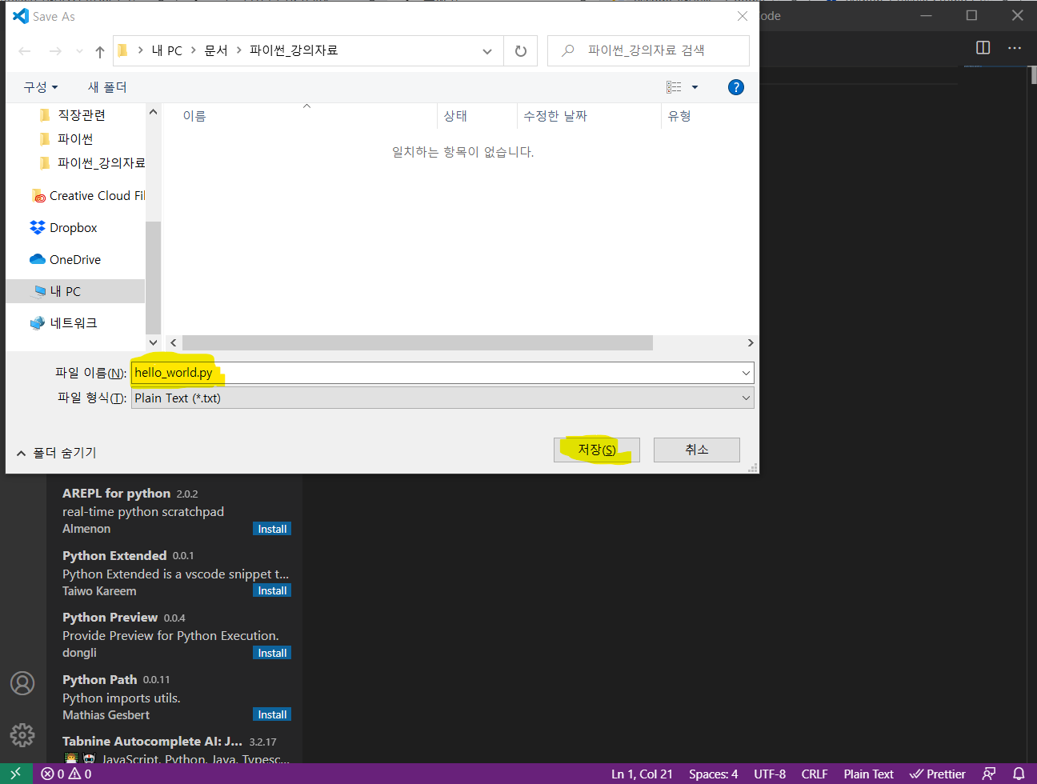Change language mode Plain Text in status bar

(x=868, y=774)
